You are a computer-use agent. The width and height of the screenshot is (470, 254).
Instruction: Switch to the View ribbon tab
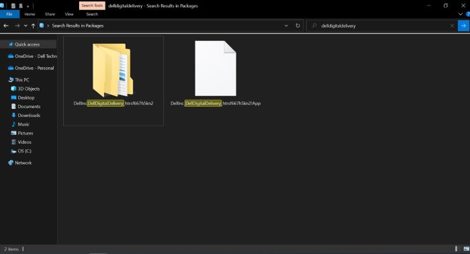(x=69, y=14)
